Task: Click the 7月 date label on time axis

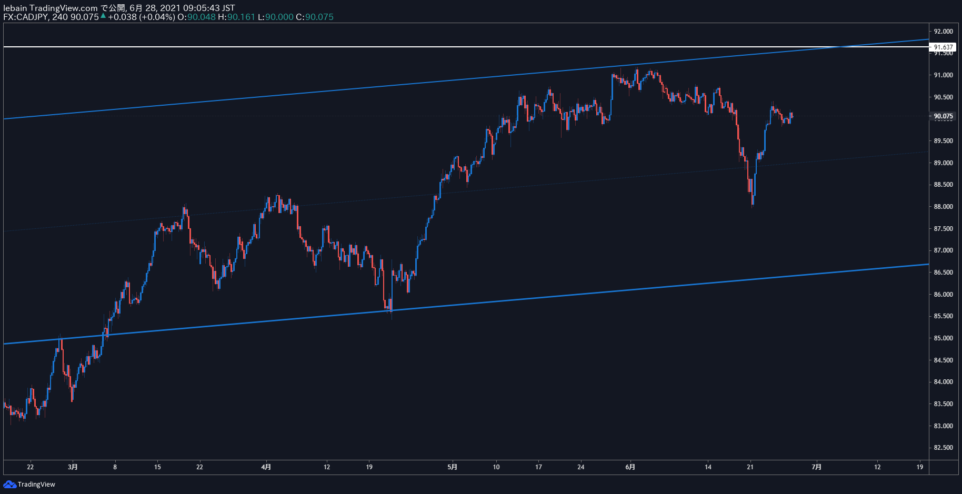Action: click(x=816, y=467)
